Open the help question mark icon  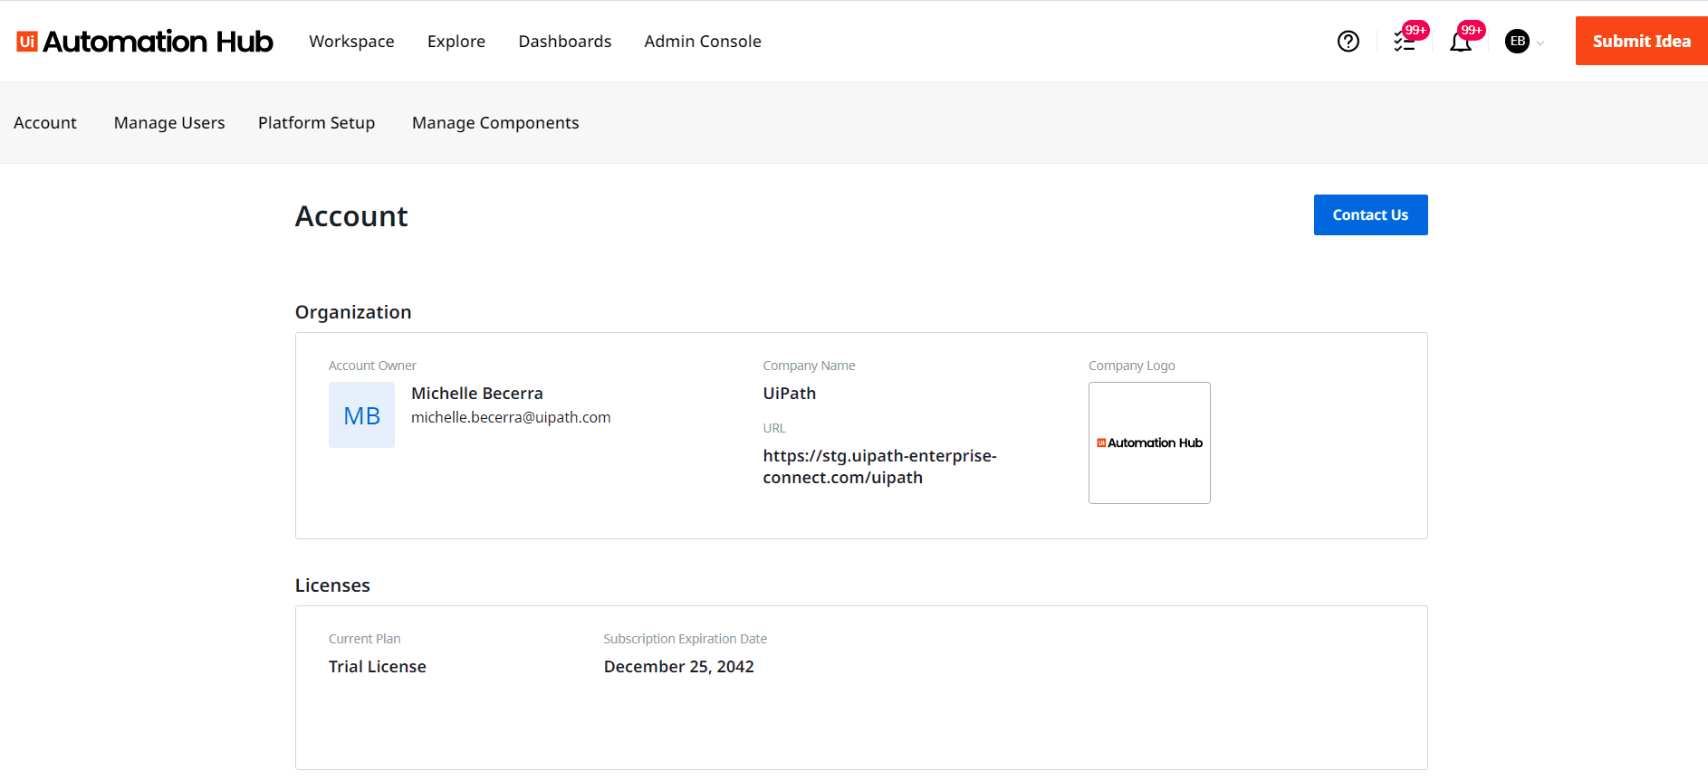[1348, 42]
